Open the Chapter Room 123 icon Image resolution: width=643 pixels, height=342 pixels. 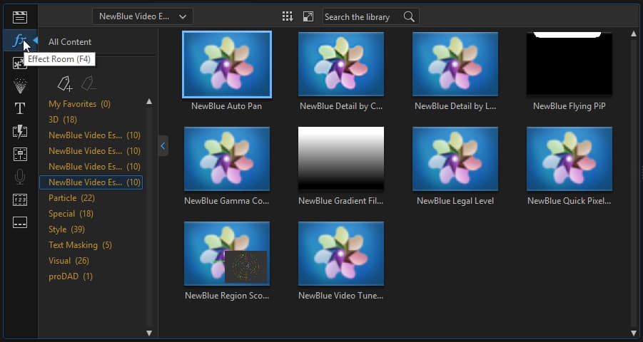pyautogui.click(x=20, y=200)
